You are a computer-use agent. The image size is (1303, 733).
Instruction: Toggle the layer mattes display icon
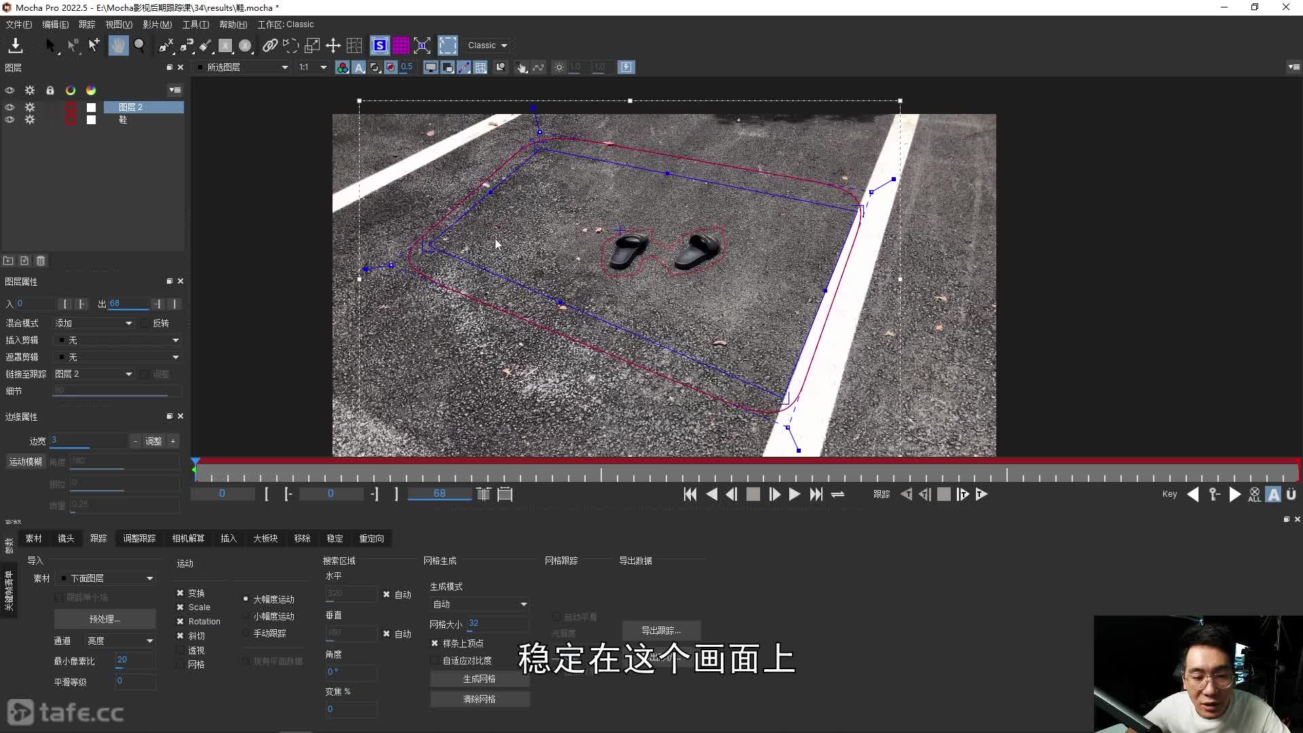pyautogui.click(x=375, y=67)
